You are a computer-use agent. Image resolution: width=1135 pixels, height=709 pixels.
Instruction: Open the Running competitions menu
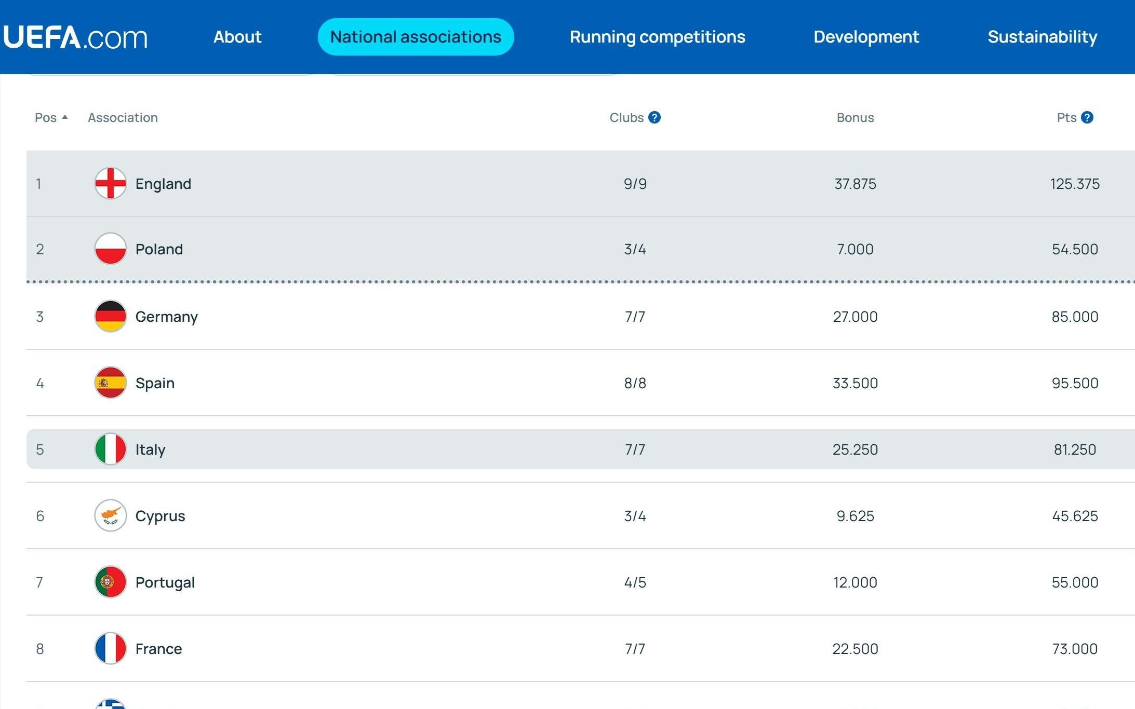657,37
